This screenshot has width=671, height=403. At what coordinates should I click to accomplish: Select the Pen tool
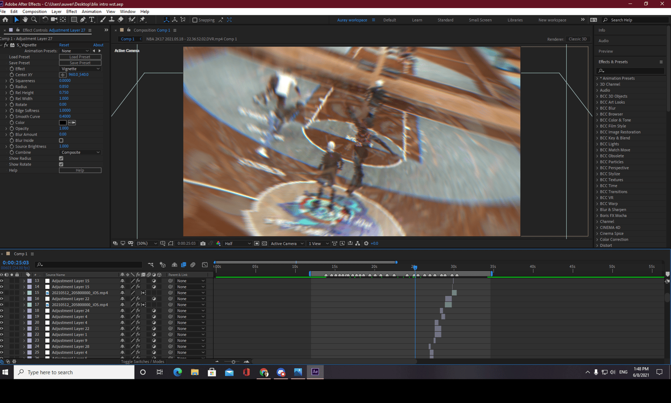pos(83,20)
